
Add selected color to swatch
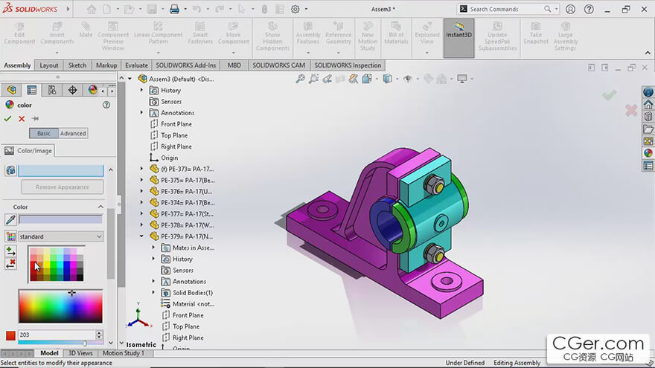11,251
